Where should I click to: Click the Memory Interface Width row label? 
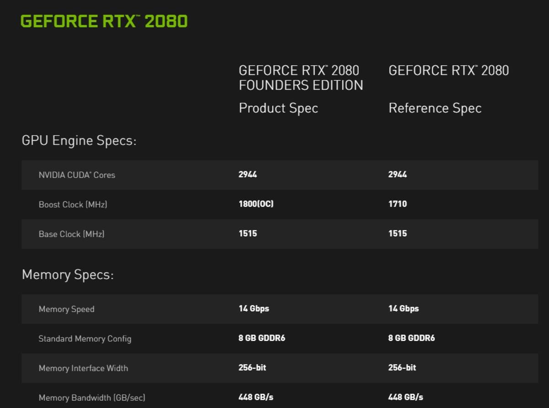point(83,368)
